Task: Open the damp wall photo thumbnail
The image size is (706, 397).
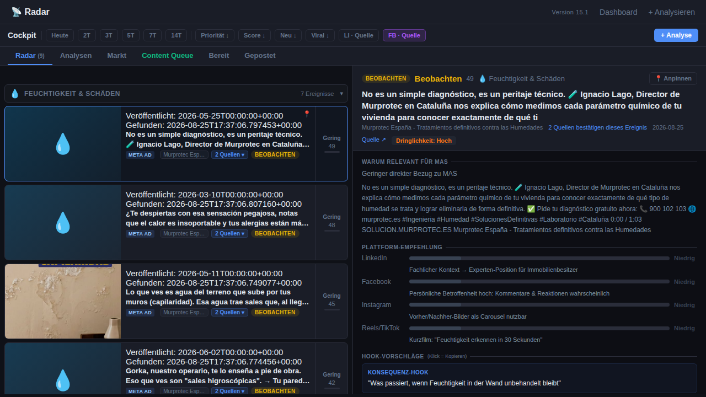Action: [63, 301]
